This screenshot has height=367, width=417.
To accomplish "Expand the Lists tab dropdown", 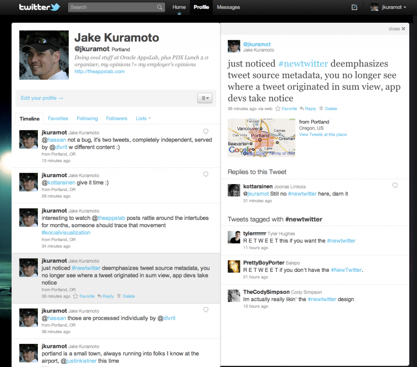I will click(x=143, y=118).
